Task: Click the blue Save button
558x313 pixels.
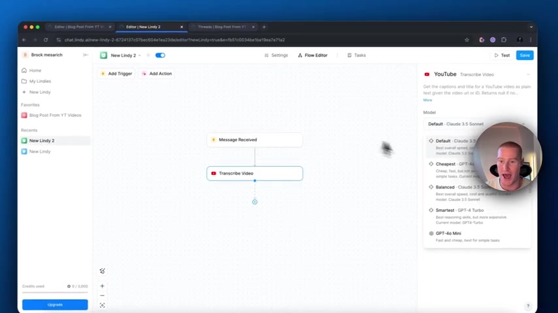Action: 525,55
